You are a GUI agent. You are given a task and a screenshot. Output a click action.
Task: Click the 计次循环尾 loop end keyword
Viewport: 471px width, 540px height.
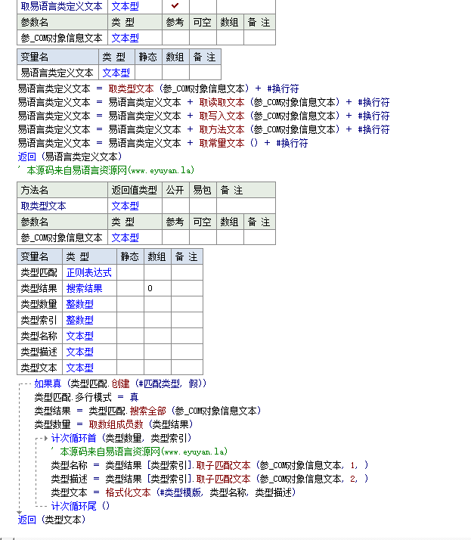(73, 506)
